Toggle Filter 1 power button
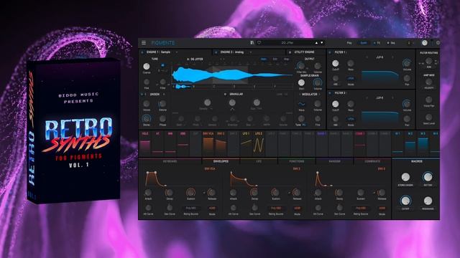This screenshot has height=258, width=460. (330, 52)
